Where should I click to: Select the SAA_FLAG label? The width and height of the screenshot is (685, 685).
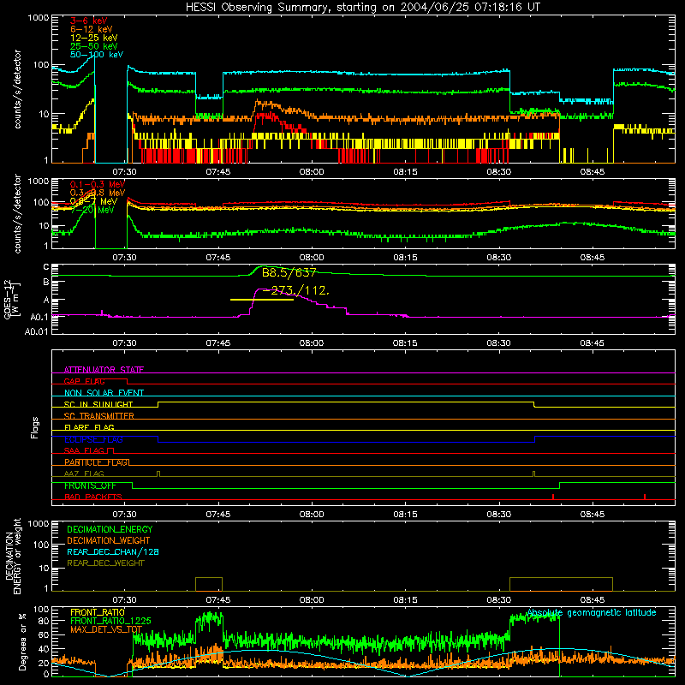[x=84, y=451]
